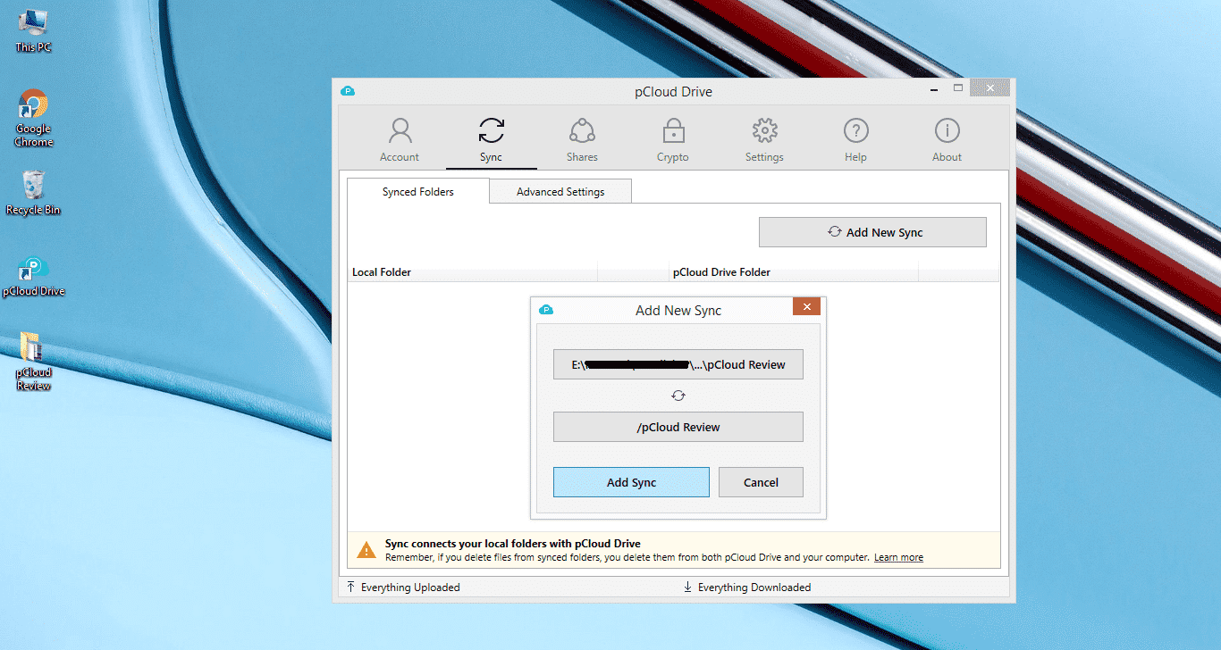Image resolution: width=1221 pixels, height=650 pixels.
Task: Click the download arrow status icon
Action: coord(688,587)
